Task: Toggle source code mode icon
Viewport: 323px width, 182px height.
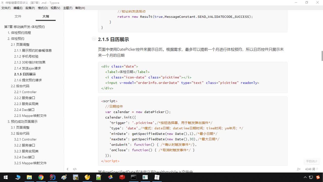Action: pos(75,169)
